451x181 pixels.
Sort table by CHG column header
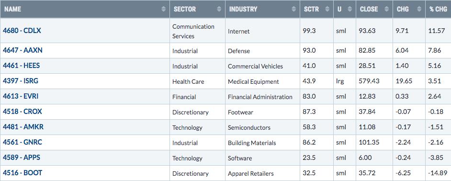point(409,9)
